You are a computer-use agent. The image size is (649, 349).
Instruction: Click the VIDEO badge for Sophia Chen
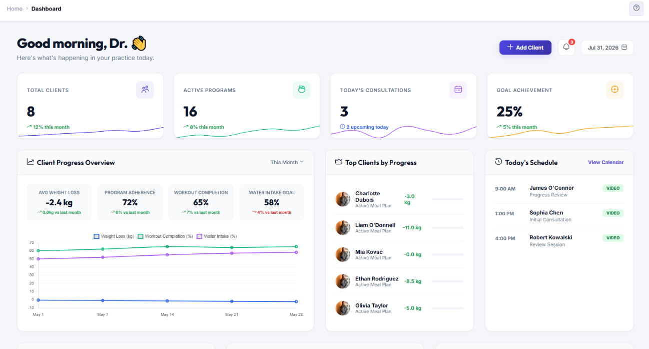coord(613,213)
